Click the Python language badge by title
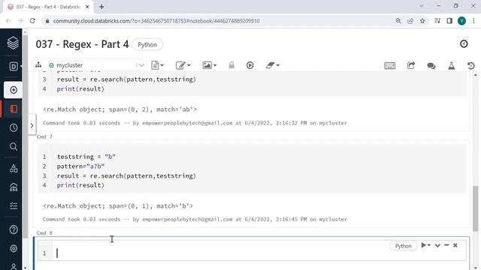This screenshot has height=270, width=481. (x=147, y=45)
